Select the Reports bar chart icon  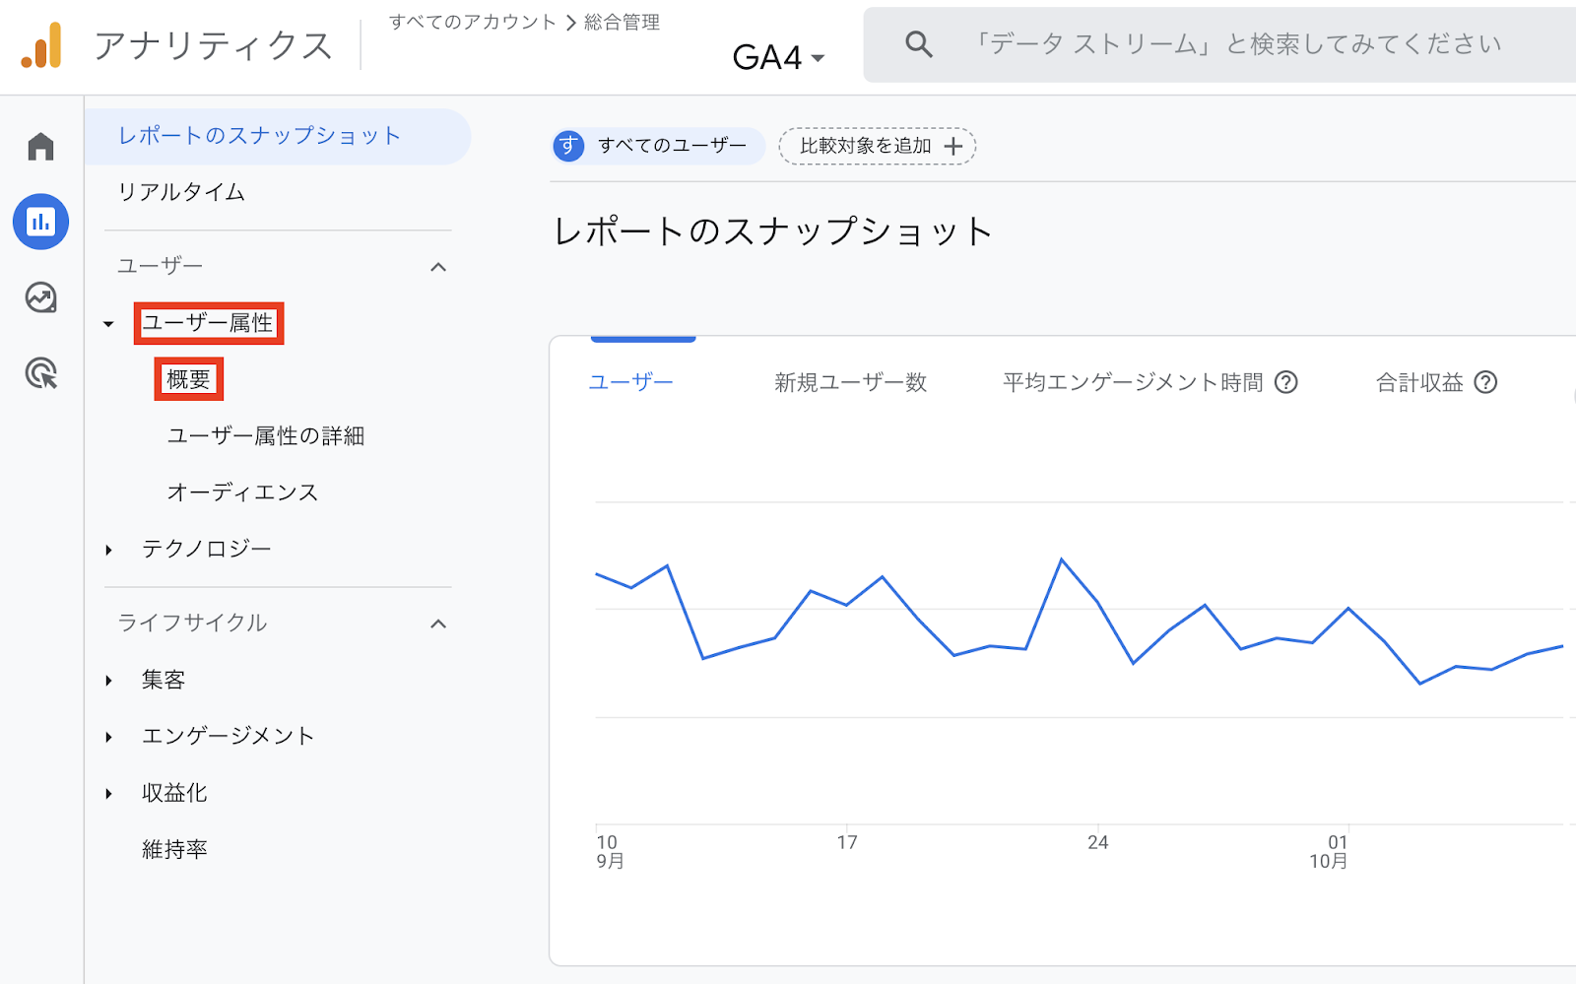point(40,222)
